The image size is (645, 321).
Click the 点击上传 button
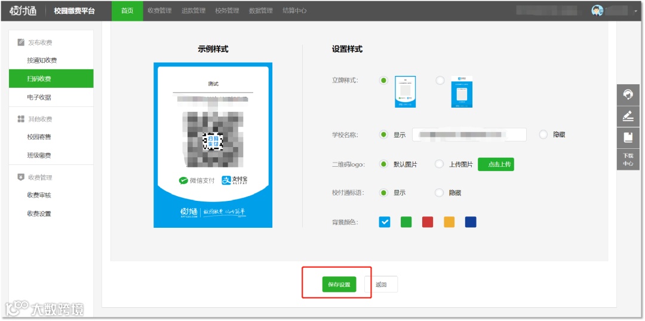pos(496,164)
